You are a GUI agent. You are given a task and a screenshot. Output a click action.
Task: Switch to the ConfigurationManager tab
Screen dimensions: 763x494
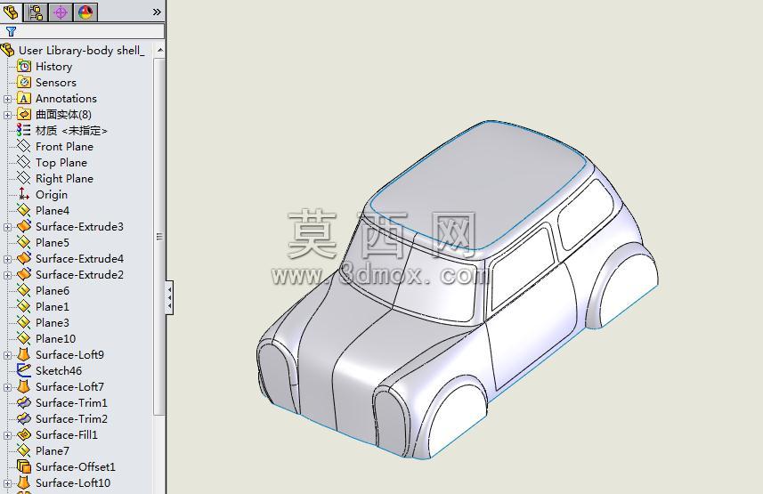tap(35, 12)
